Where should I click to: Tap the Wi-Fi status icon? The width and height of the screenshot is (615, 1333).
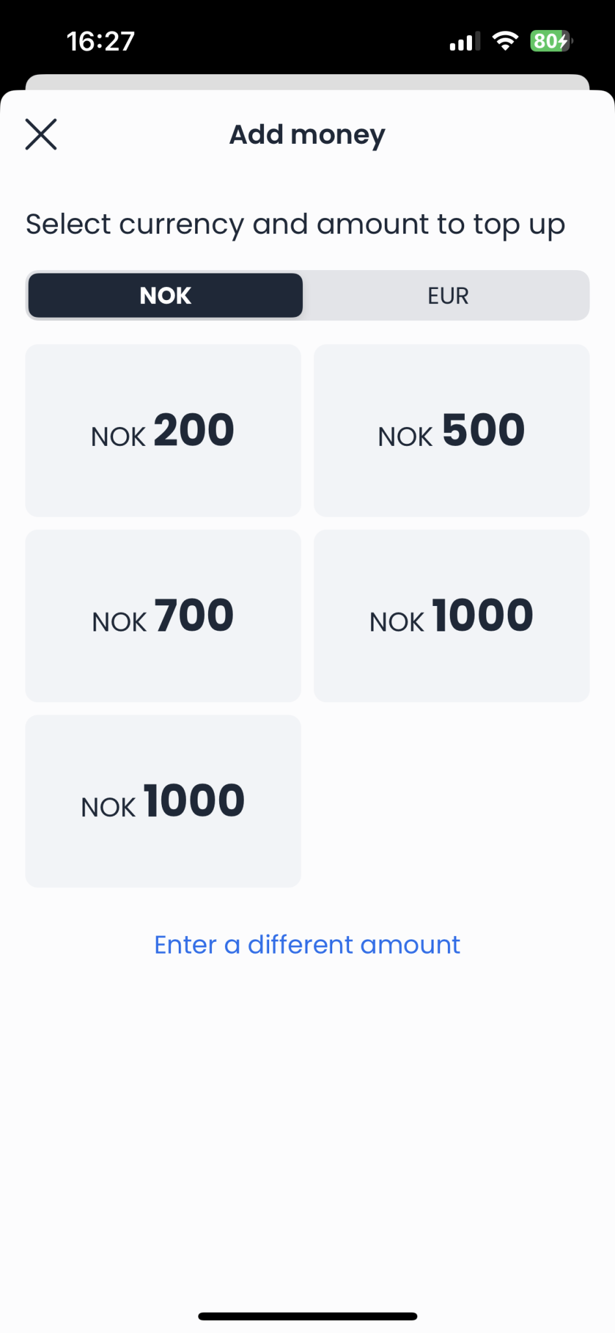click(x=505, y=41)
